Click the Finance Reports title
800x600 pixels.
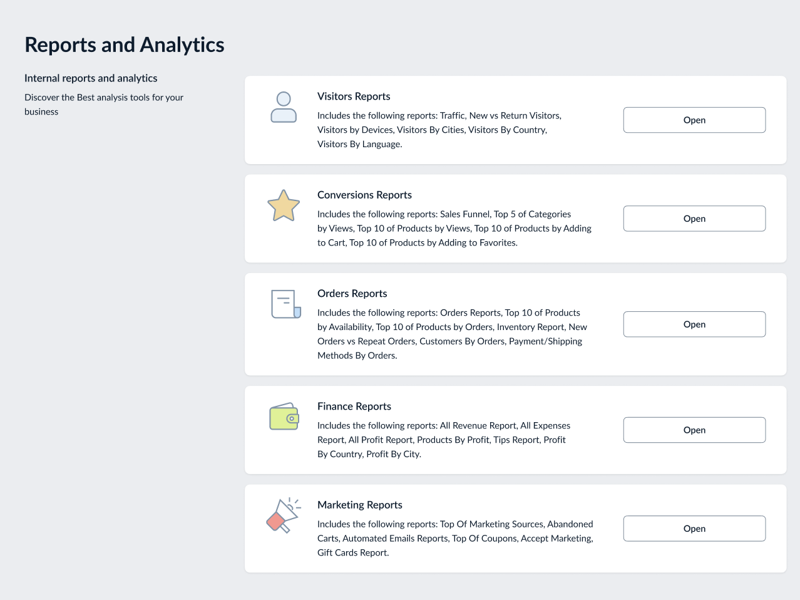pyautogui.click(x=354, y=406)
